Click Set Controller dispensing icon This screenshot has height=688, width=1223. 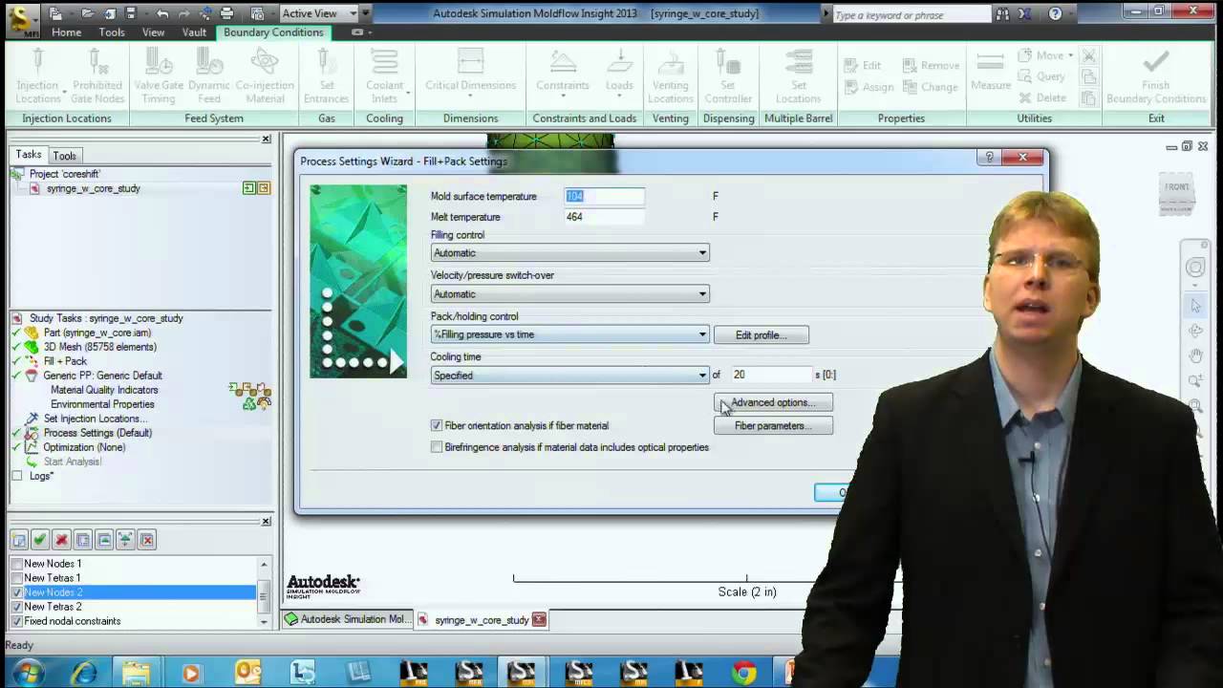coord(728,63)
